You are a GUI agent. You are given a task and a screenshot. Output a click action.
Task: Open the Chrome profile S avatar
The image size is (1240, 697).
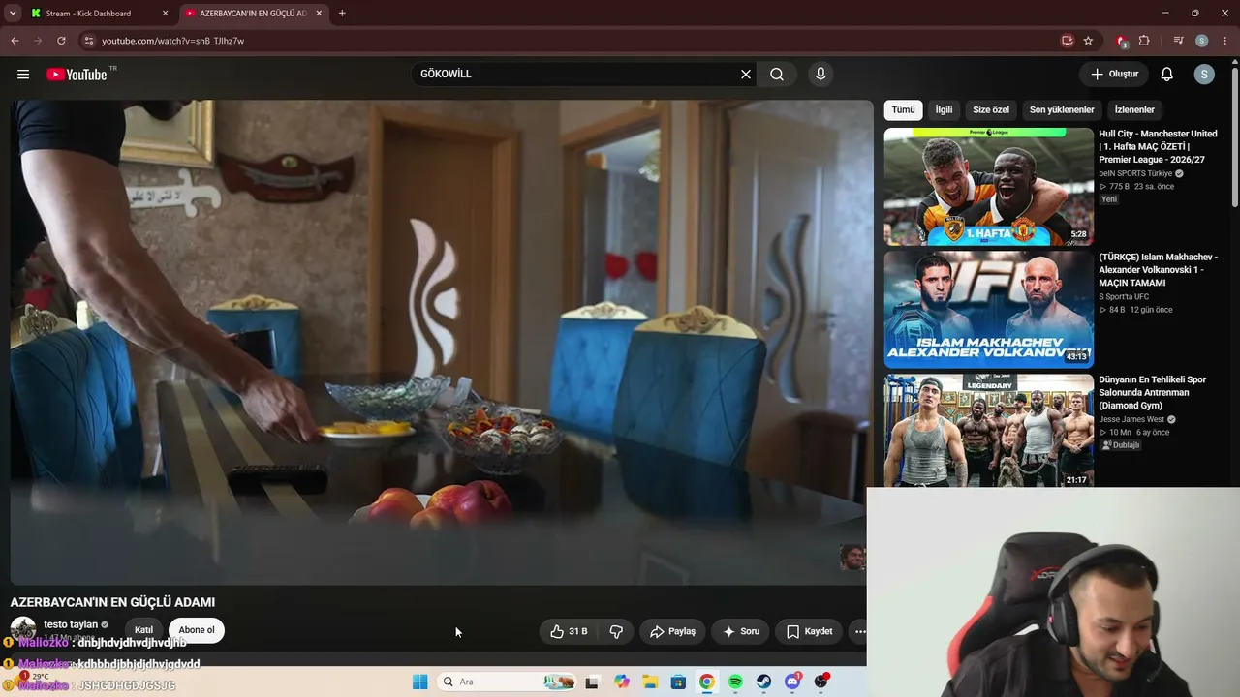point(1202,41)
